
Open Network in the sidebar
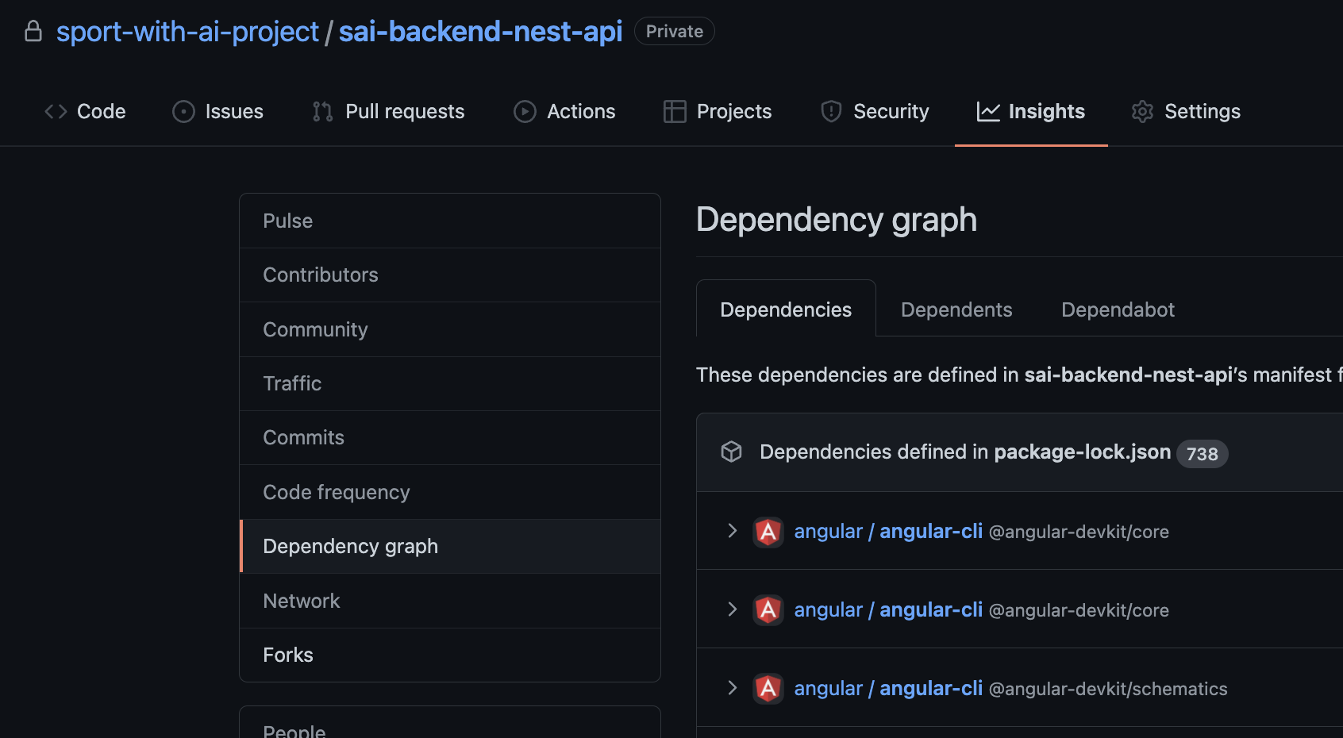point(450,601)
